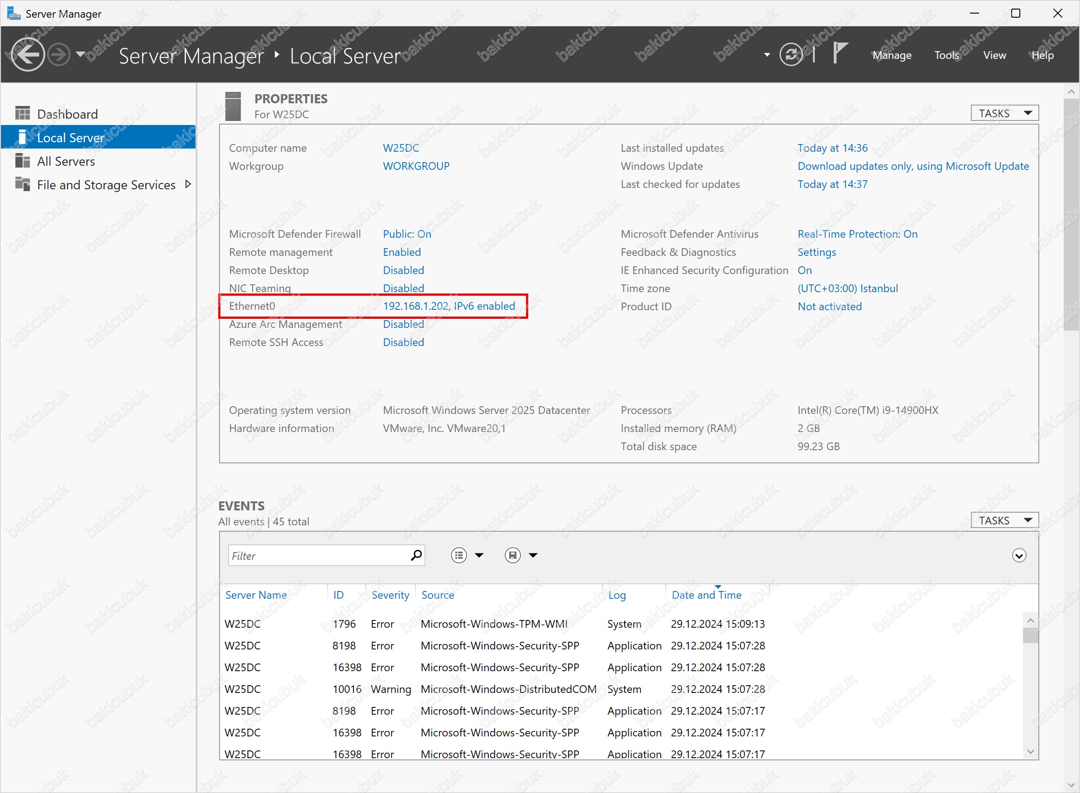The image size is (1080, 793).
Task: Click the File and Storage Services icon
Action: pos(23,184)
